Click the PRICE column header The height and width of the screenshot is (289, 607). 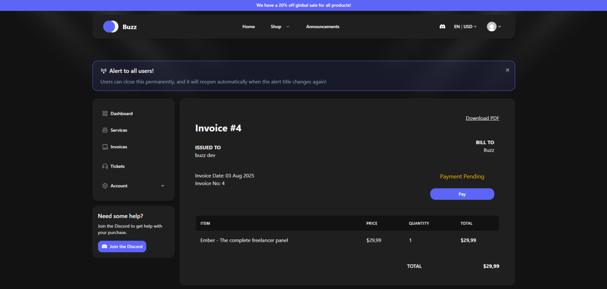point(372,223)
